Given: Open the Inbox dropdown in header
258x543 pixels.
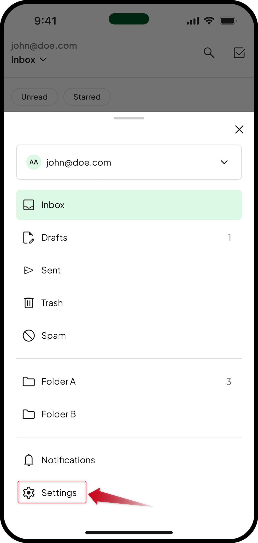Looking at the screenshot, I should pos(29,60).
